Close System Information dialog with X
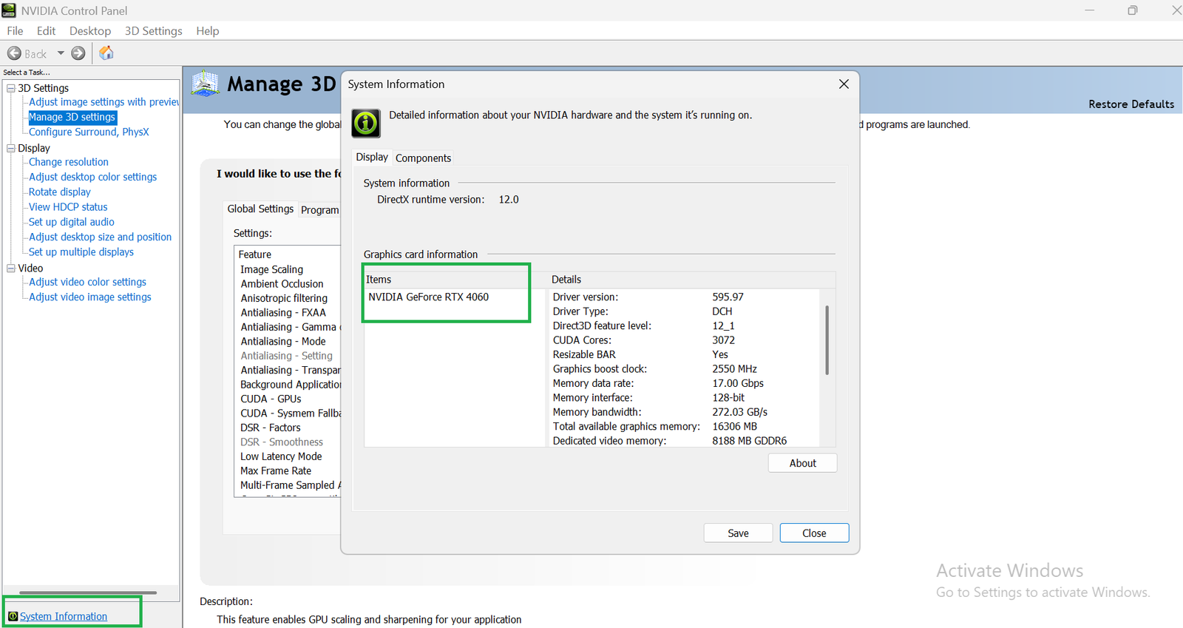The image size is (1183, 628). pyautogui.click(x=844, y=84)
